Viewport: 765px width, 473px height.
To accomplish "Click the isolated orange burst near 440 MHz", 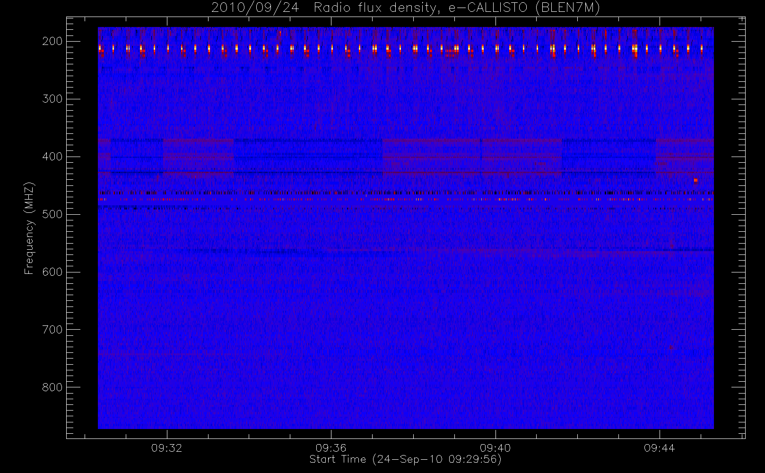I will click(695, 180).
